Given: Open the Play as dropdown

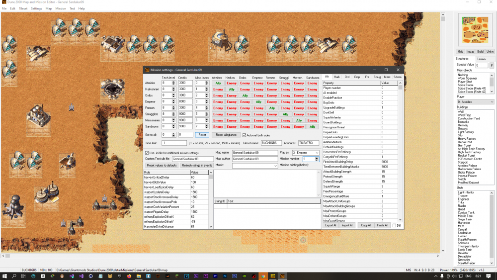Looking at the screenshot, I should click(x=306, y=153).
